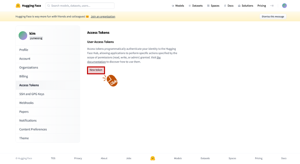Open Models in the top navigation
This screenshot has height=164, width=300.
pos(178,6)
